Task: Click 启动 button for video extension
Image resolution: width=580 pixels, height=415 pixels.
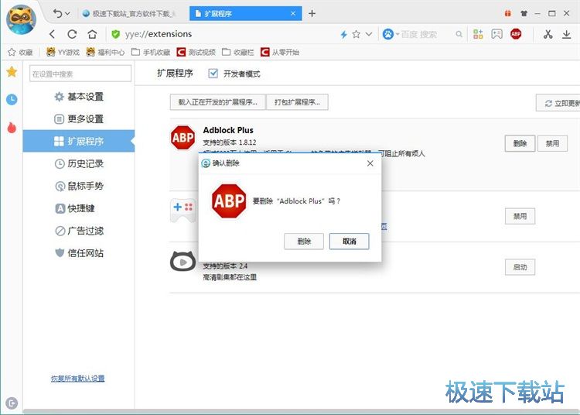Action: coord(520,267)
